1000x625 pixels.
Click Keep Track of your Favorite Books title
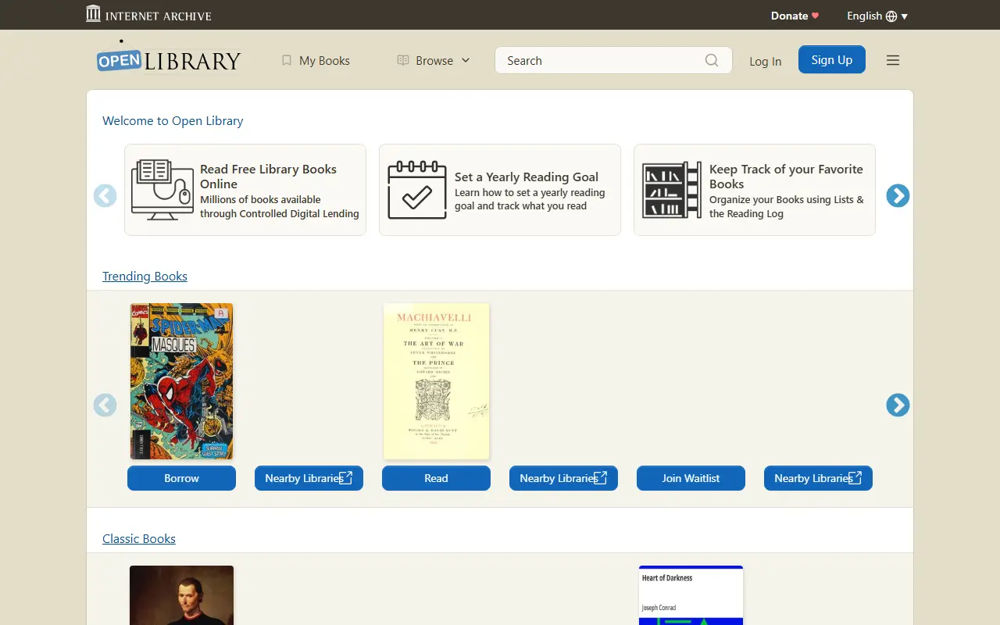point(786,177)
